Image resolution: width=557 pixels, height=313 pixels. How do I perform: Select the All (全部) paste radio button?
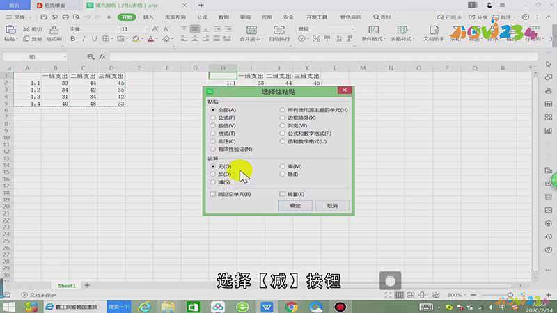tap(213, 110)
